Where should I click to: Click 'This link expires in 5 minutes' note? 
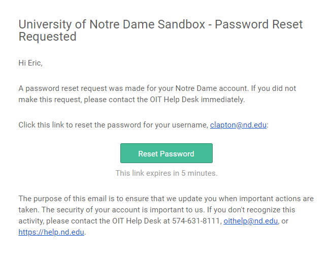pos(166,173)
